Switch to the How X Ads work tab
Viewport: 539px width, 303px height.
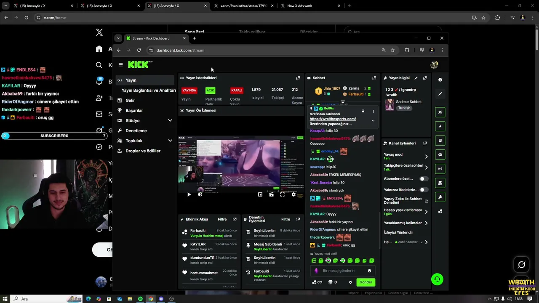311,6
